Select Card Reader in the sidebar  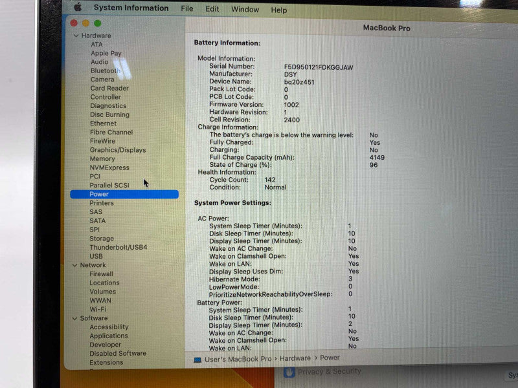[x=109, y=89]
